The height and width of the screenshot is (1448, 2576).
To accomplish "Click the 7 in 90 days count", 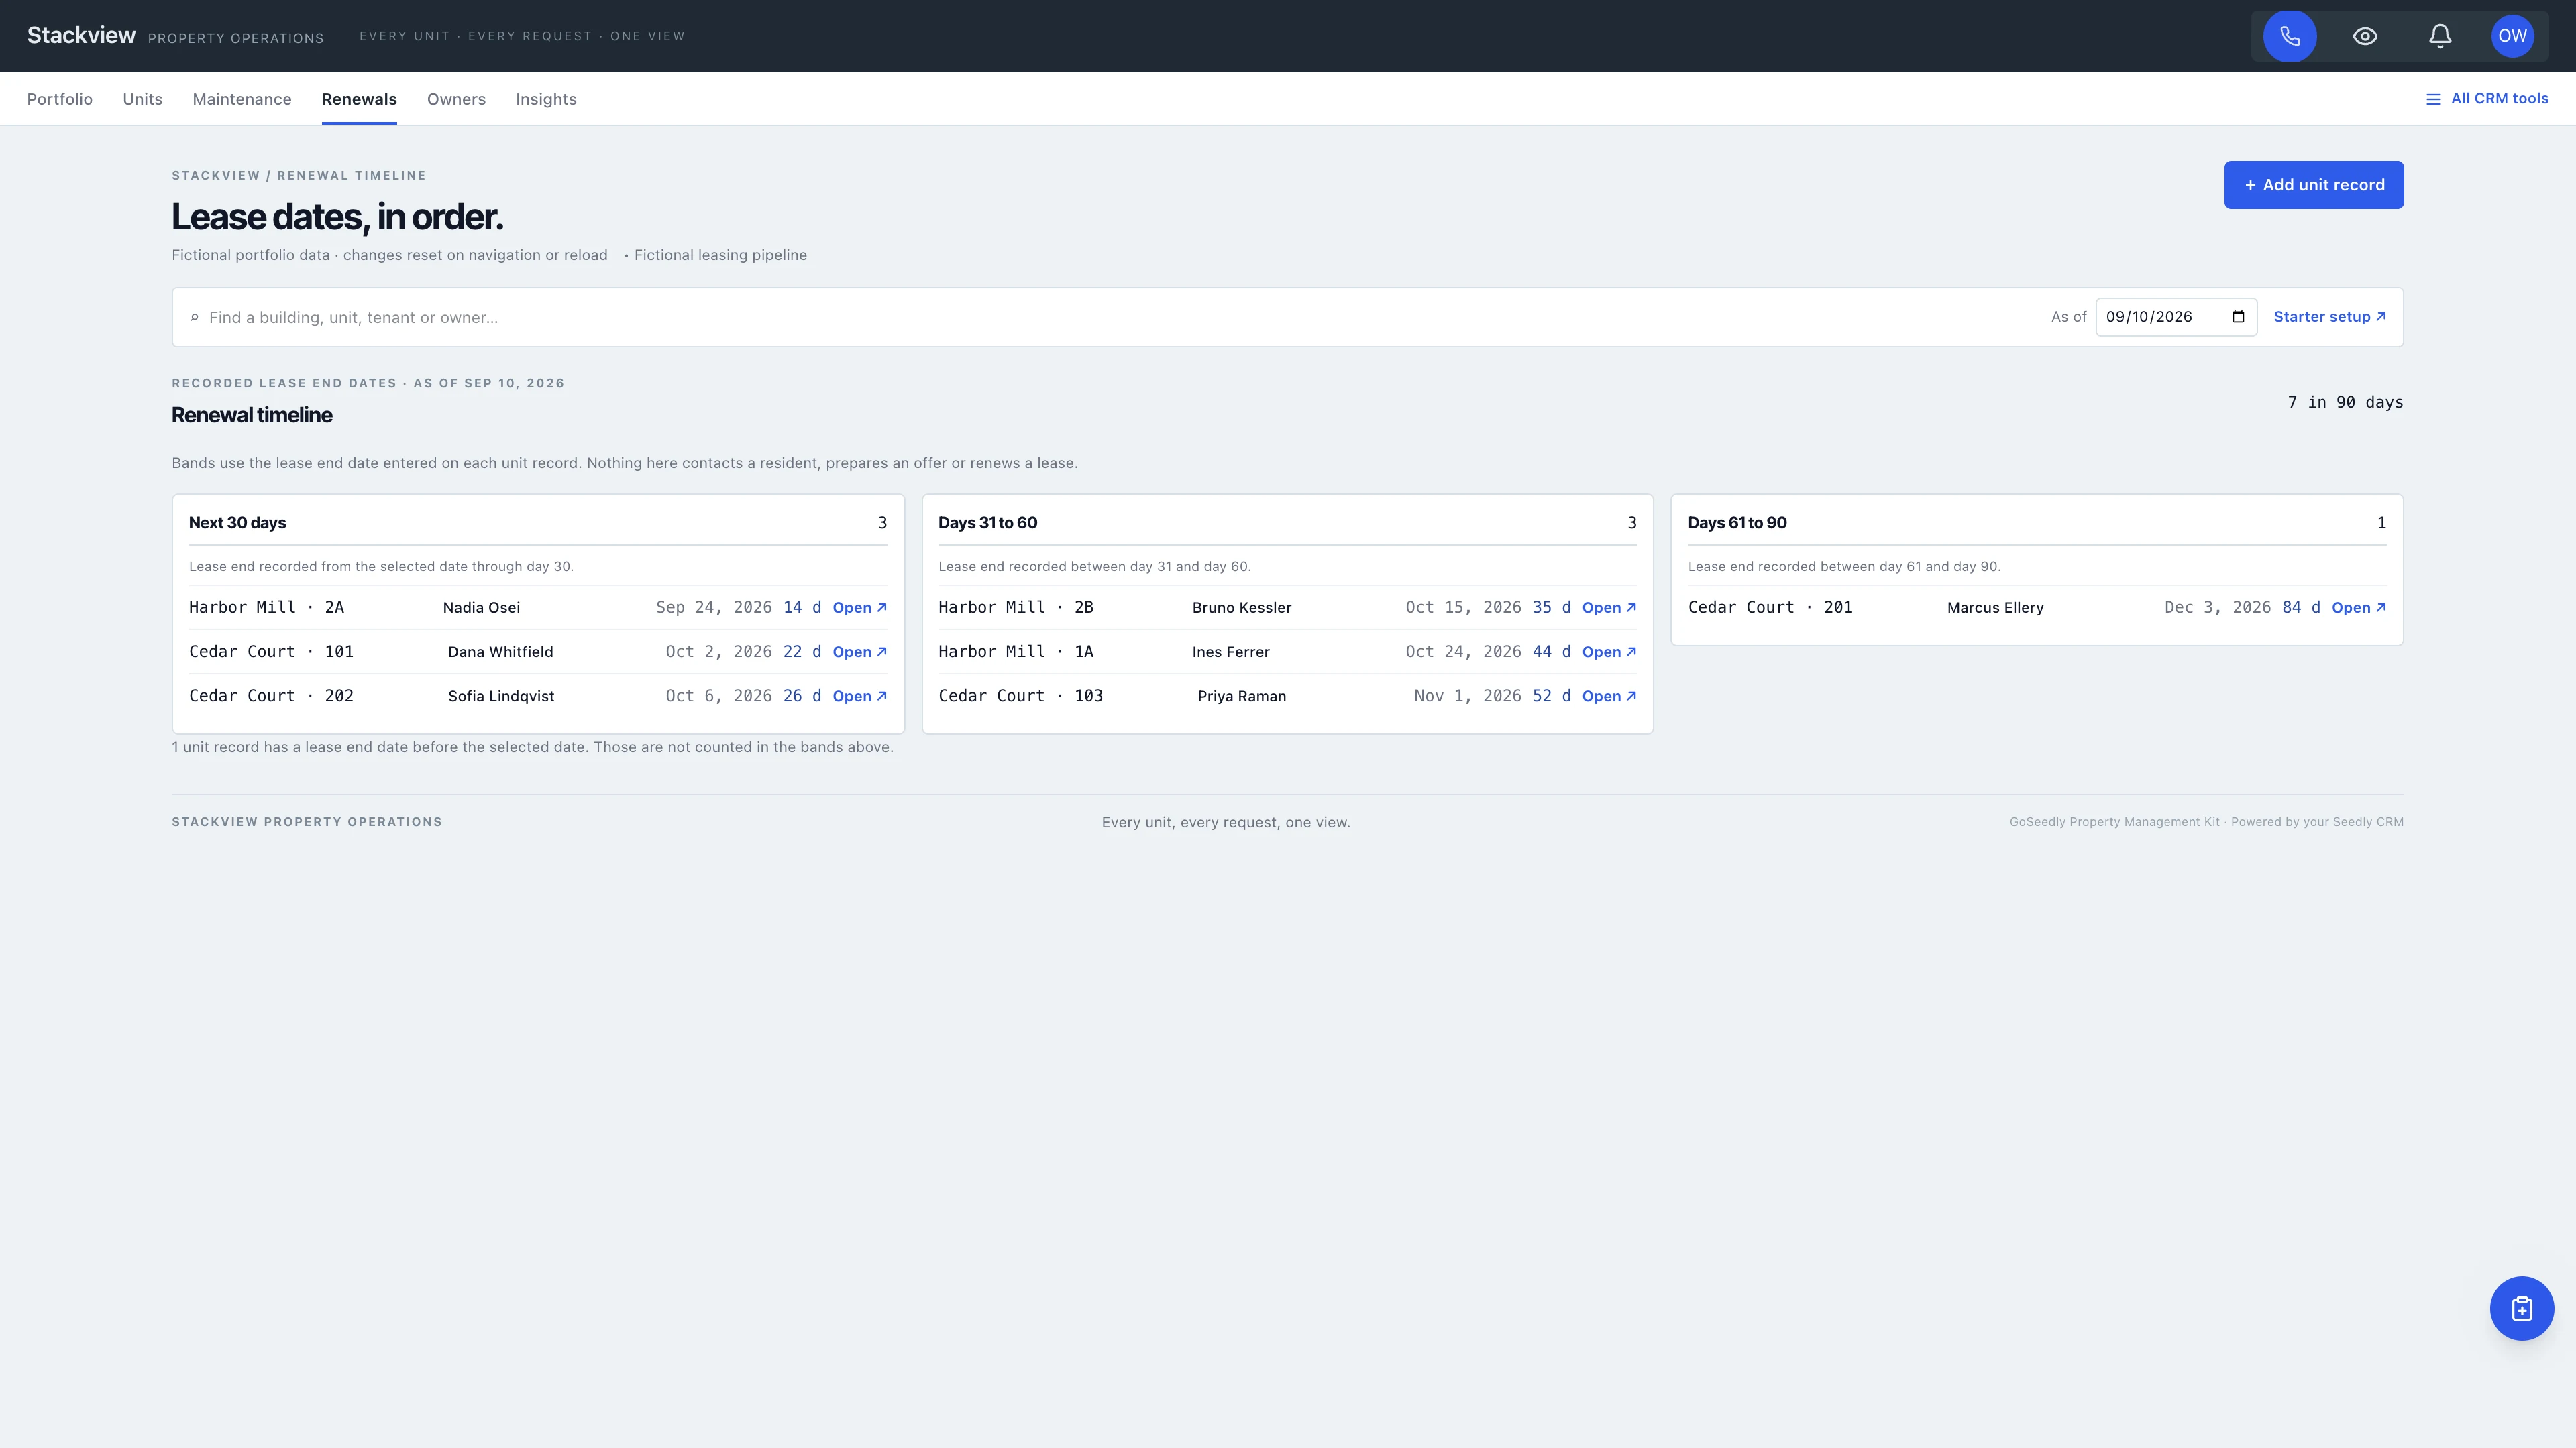I will point(2345,402).
